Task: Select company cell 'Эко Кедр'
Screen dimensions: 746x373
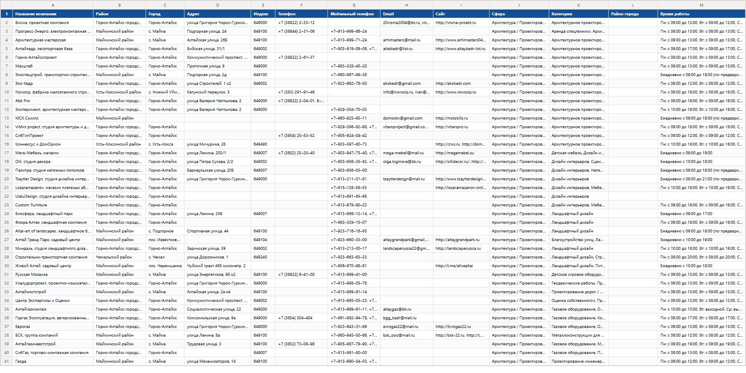Action: 53,84
